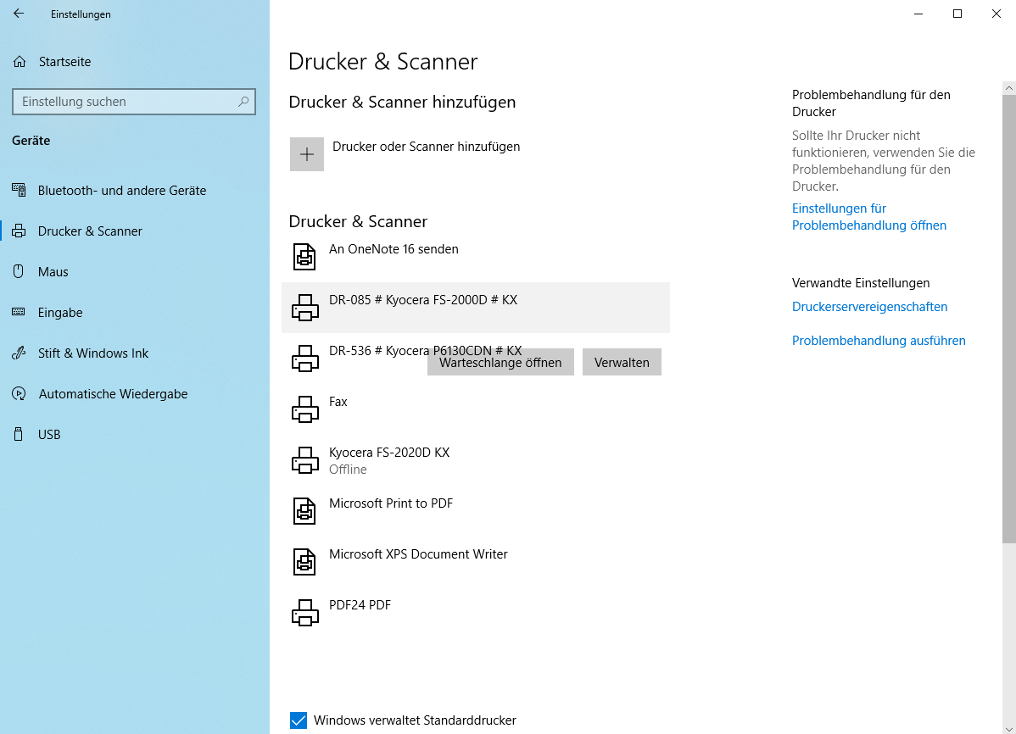This screenshot has width=1016, height=734.
Task: Select 'PDF24 PDF' name
Action: tap(360, 605)
